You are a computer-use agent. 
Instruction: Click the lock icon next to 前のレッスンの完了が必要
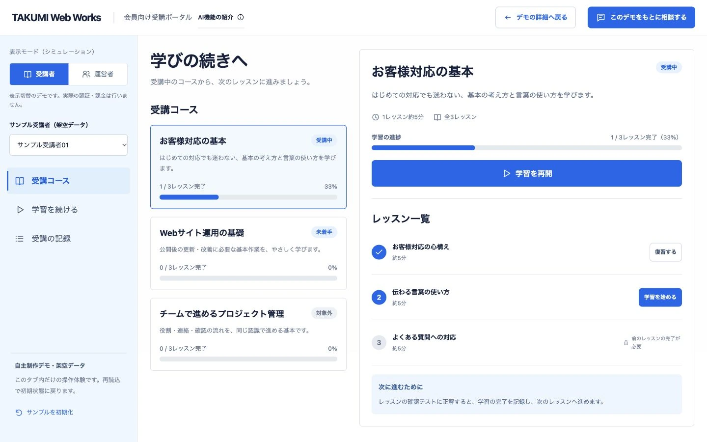tap(626, 342)
